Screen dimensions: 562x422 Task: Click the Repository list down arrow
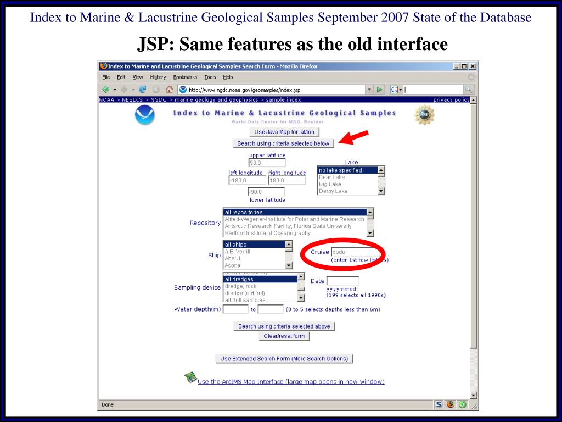tap(370, 233)
